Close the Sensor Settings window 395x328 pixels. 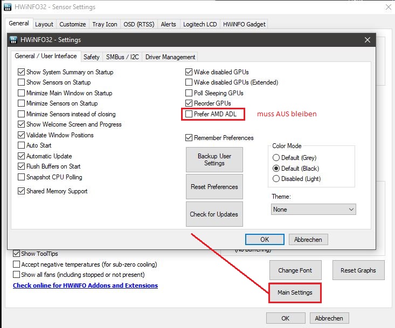pyautogui.click(x=389, y=7)
